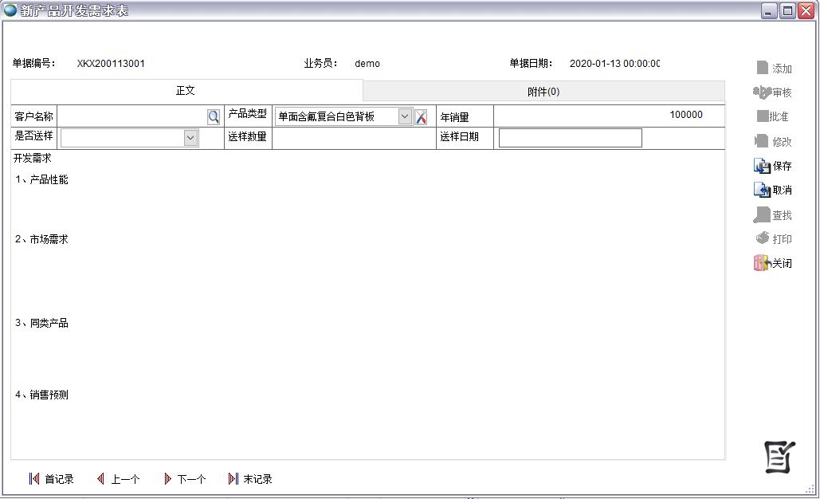820x499 pixels.
Task: Click the 送样数量 input cell
Action: [353, 137]
